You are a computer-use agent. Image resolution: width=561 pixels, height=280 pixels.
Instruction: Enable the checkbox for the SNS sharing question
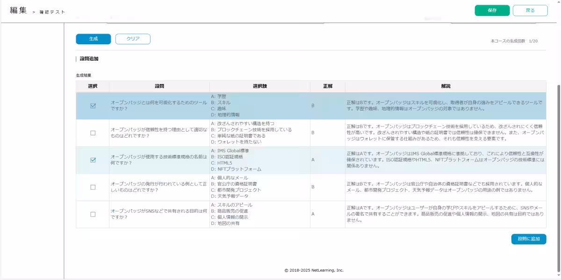point(93,214)
